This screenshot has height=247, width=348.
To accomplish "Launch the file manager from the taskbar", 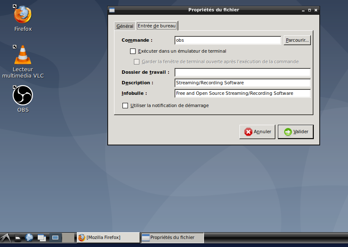I will tap(18, 238).
